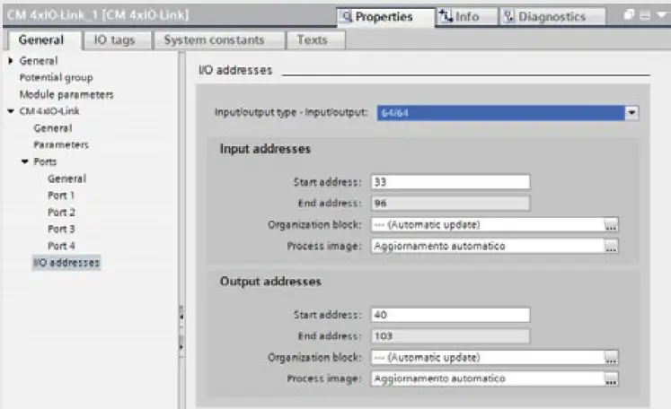Browse the input Organization block
Screen dimensions: 671x409
coord(611,225)
